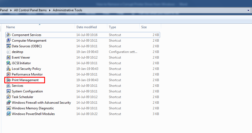Image resolution: width=252 pixels, height=133 pixels.
Task: Click the Event Viewer name text
Action: [x=21, y=57]
